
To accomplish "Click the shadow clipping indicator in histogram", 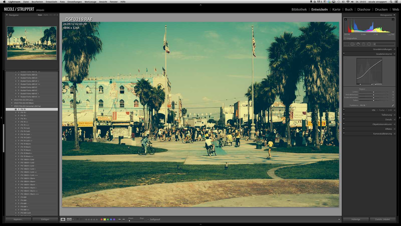I will 346,19.
